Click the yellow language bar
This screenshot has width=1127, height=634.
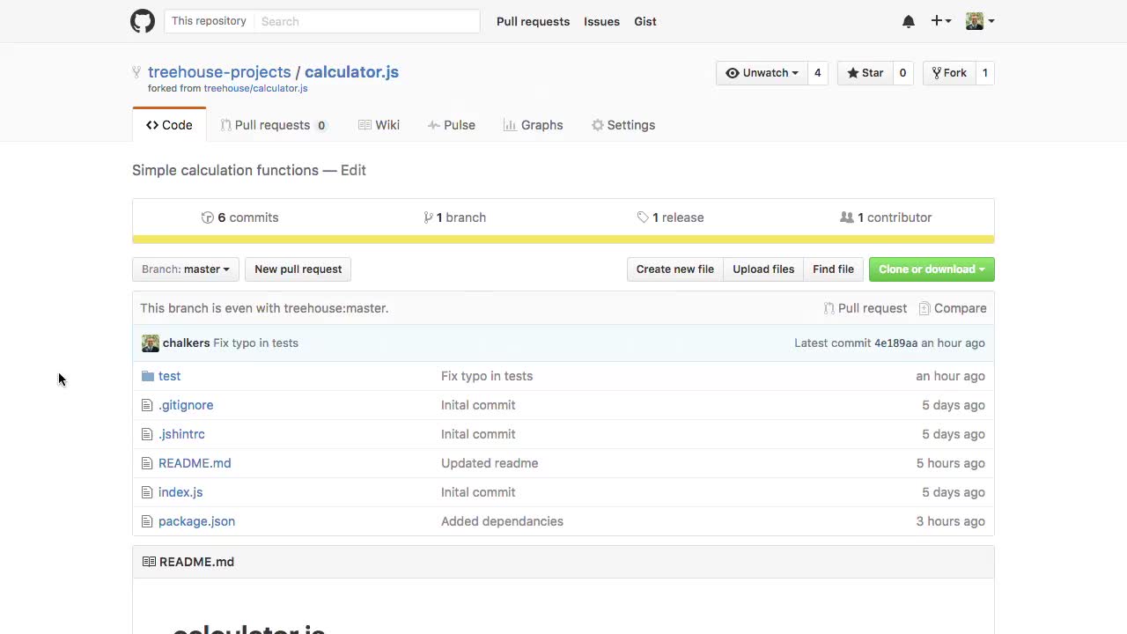point(563,240)
